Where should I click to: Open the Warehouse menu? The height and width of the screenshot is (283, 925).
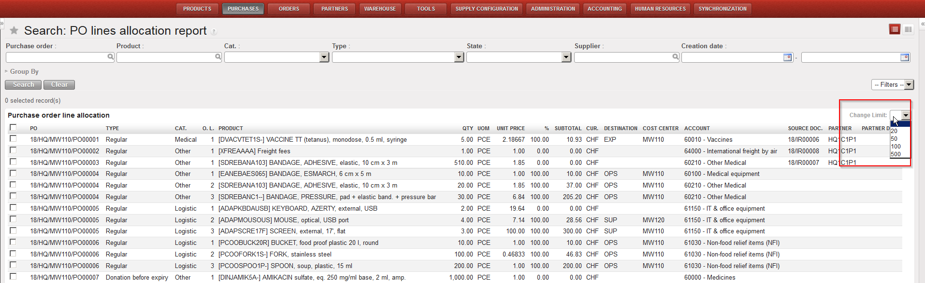pos(380,9)
